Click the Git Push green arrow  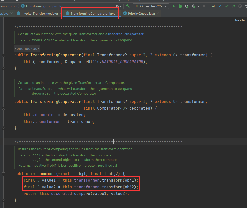click(233, 6)
